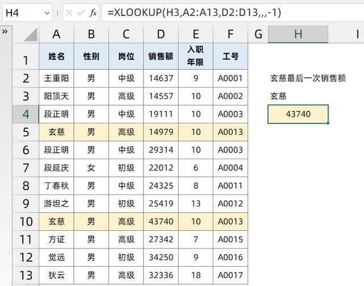
Task: Click the vertical dots formula bar handle
Action: 57,13
